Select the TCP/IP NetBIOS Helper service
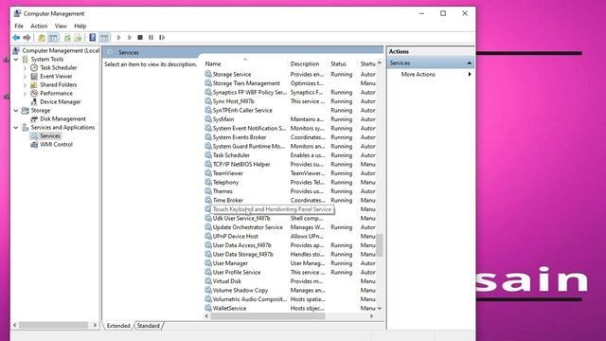 [x=290, y=164]
